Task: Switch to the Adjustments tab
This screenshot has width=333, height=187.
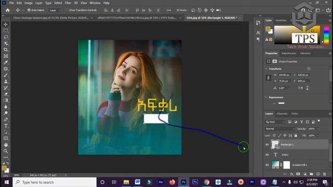Action: pos(289,53)
